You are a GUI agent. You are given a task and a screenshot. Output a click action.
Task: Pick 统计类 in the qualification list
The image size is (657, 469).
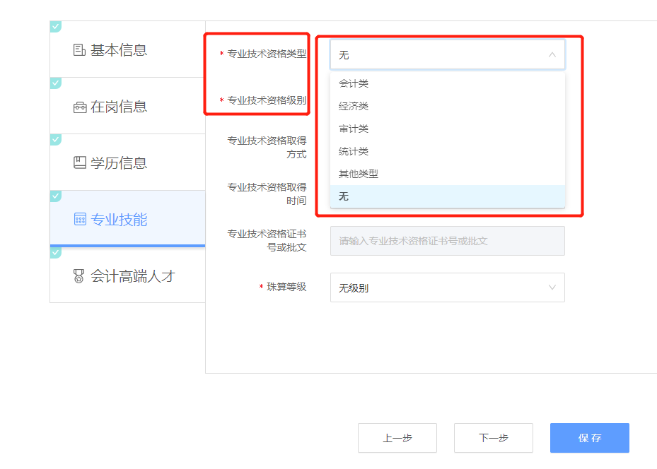[354, 151]
